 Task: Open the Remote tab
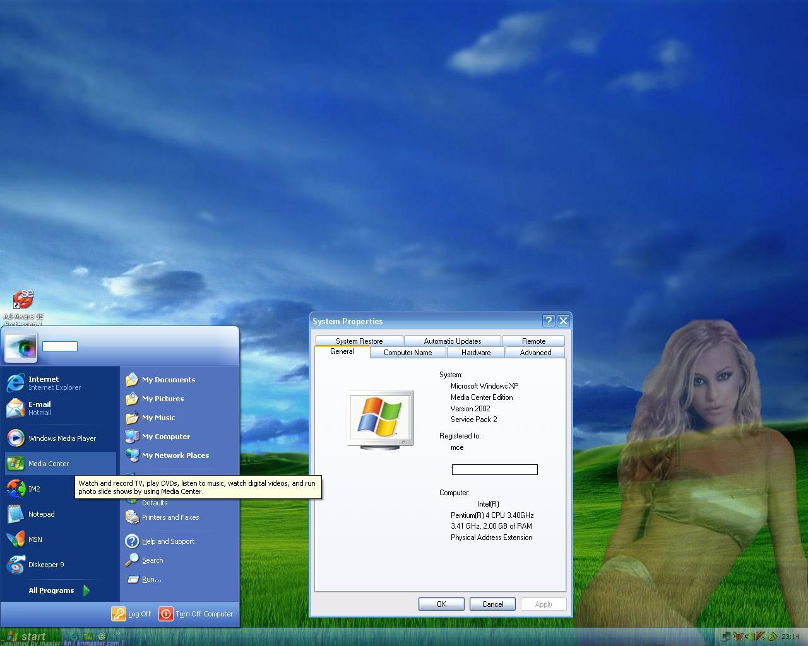[533, 341]
